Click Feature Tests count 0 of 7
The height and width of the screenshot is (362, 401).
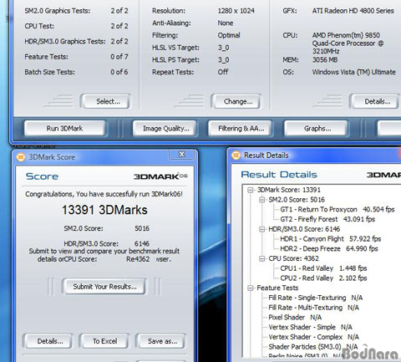(119, 57)
